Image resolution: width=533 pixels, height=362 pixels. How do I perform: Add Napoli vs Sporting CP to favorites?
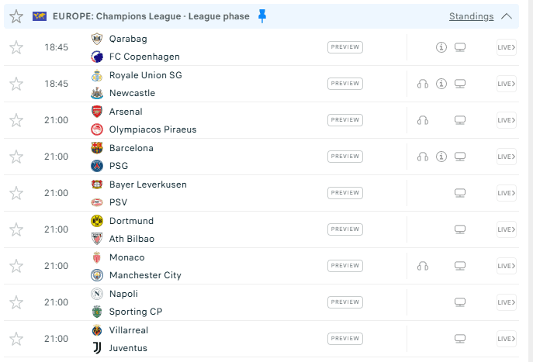tap(16, 302)
